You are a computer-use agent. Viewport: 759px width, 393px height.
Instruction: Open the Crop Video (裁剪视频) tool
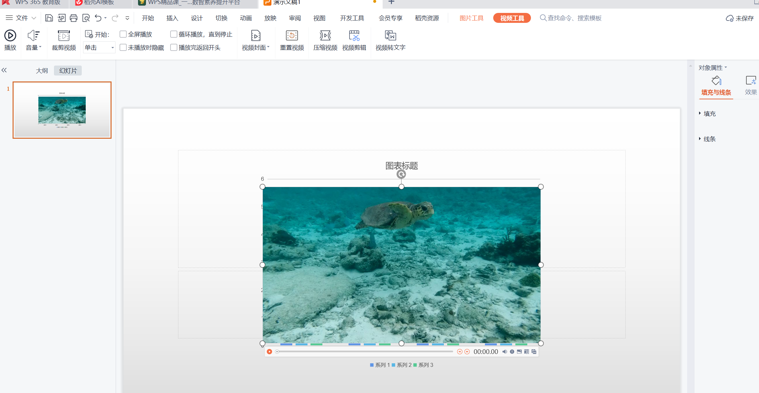(64, 36)
